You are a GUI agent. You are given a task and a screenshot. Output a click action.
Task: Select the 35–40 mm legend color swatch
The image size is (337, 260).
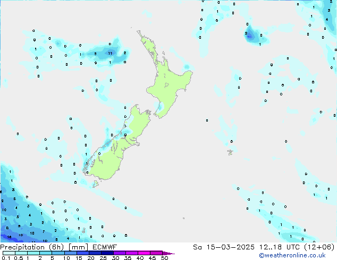pos(131,253)
